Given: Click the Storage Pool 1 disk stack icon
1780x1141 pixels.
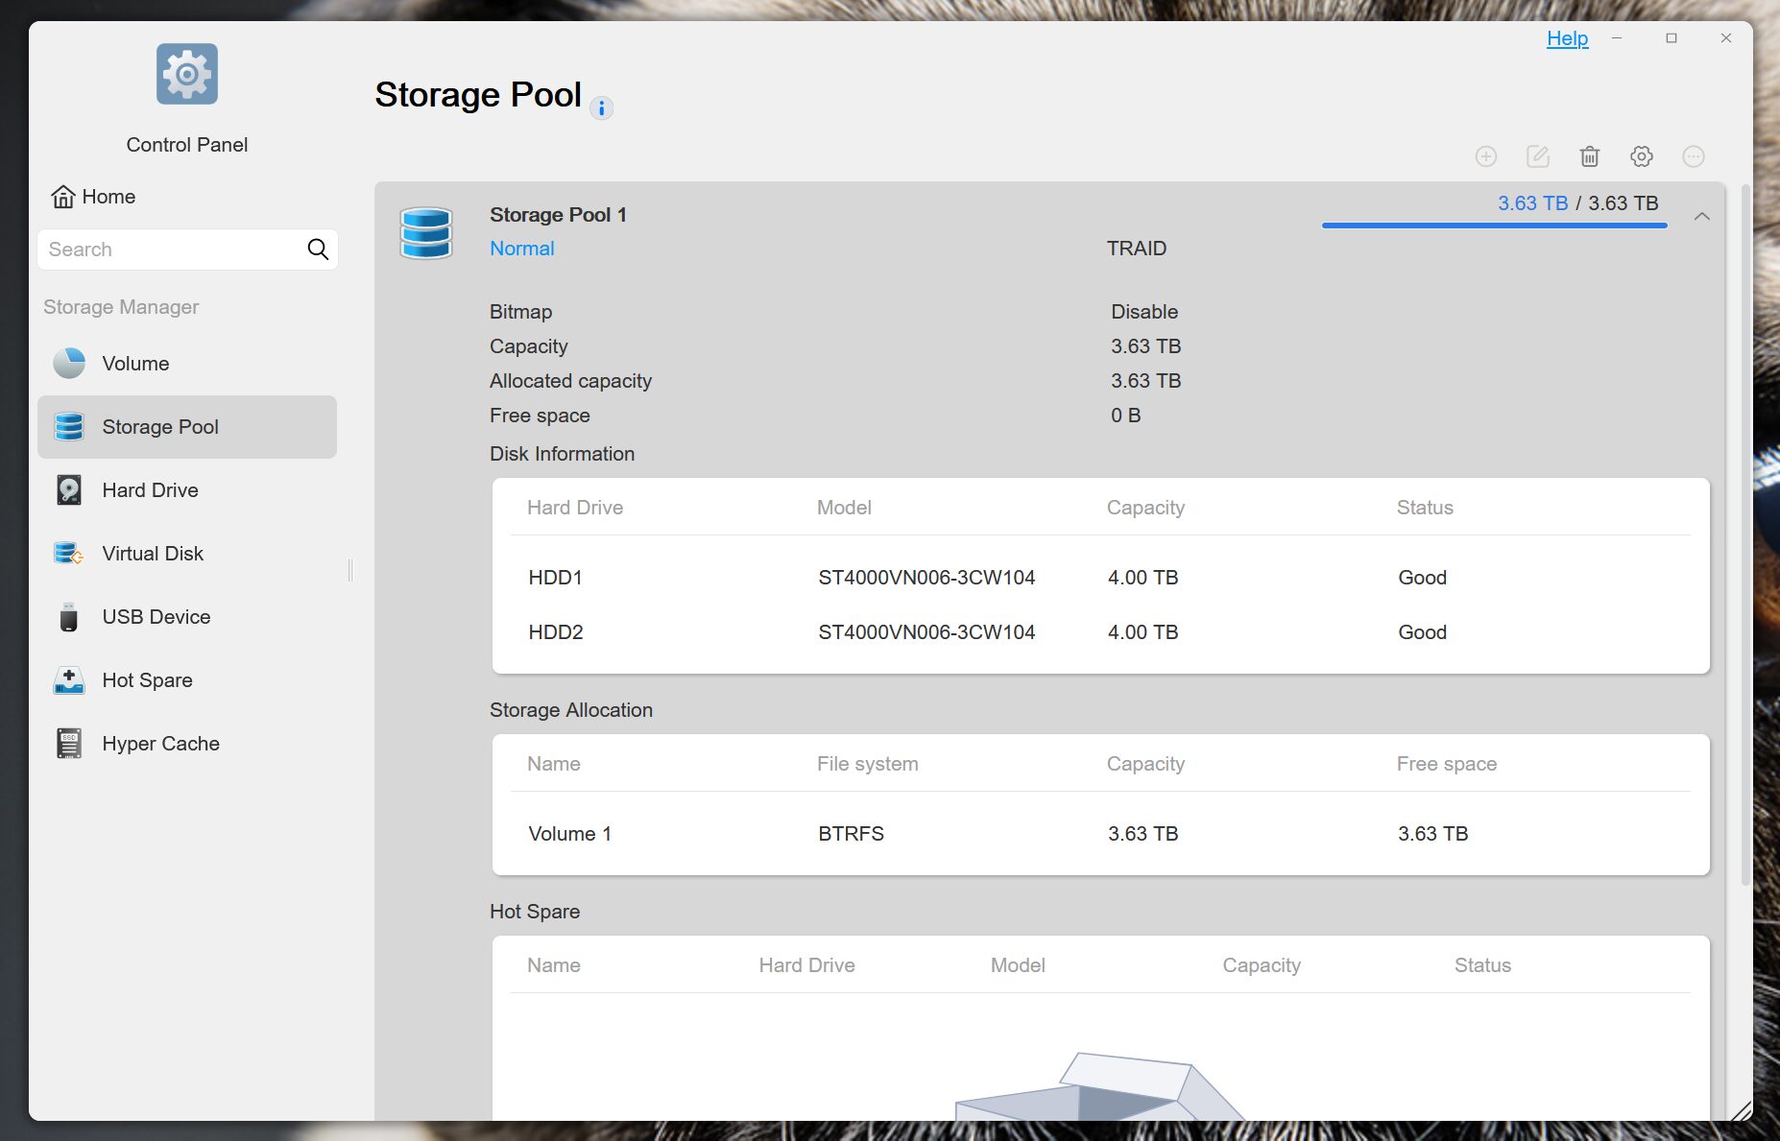Looking at the screenshot, I should click(x=425, y=232).
